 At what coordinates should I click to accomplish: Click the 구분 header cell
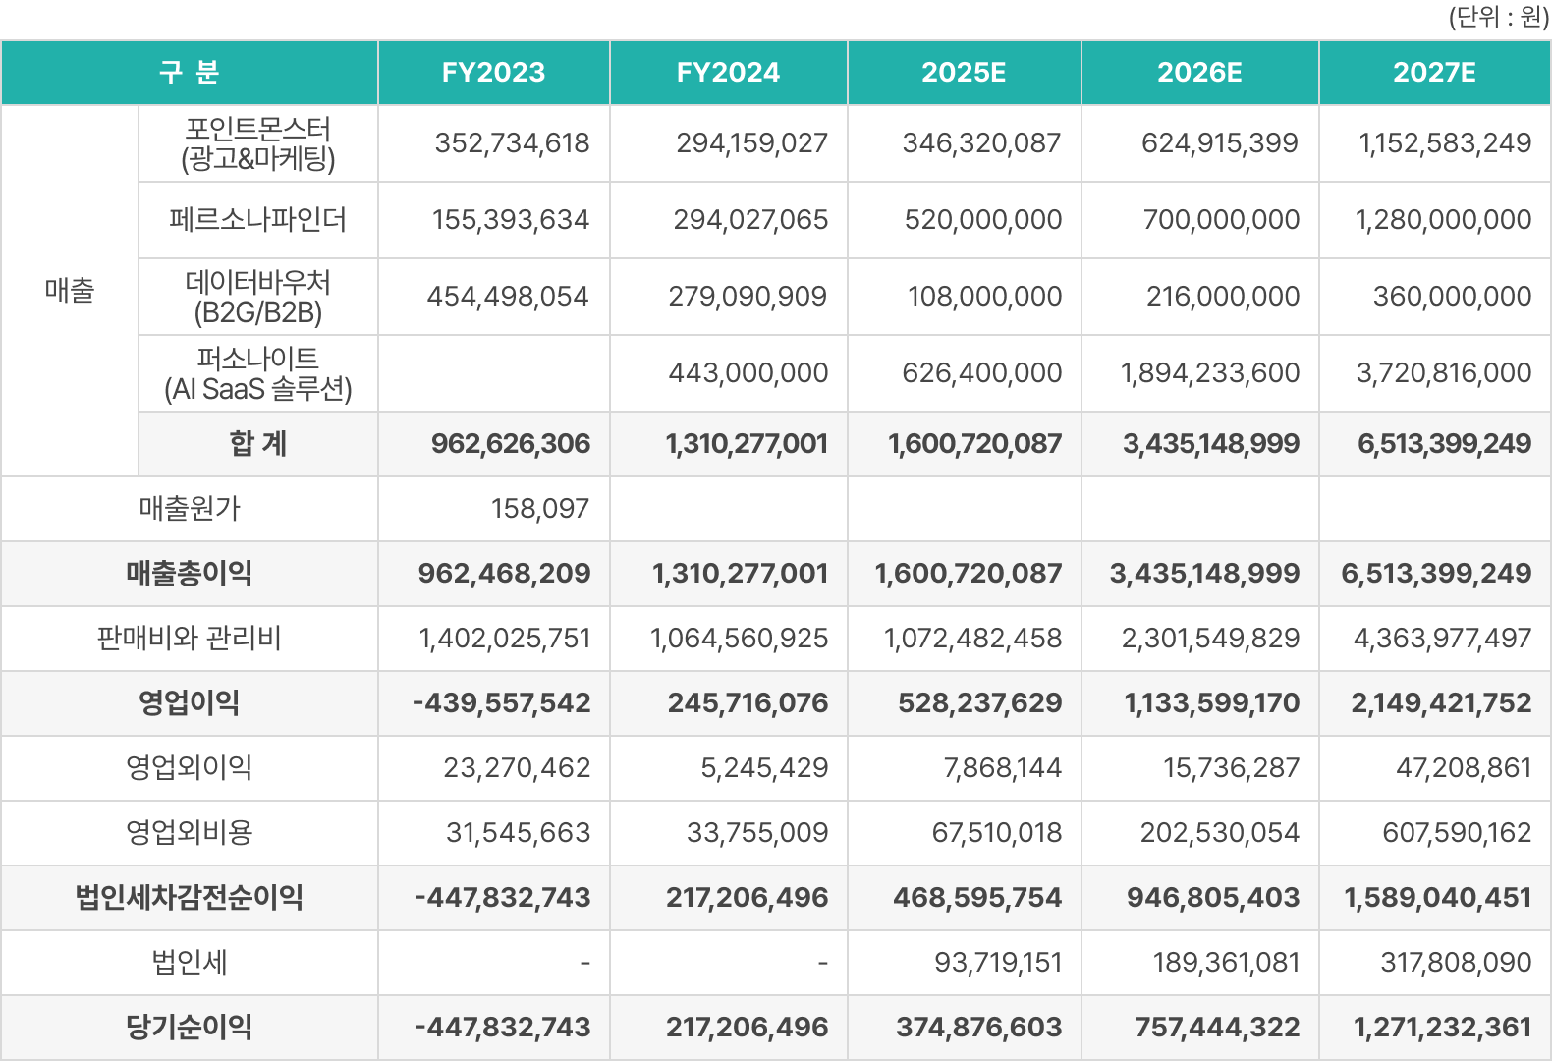point(189,73)
